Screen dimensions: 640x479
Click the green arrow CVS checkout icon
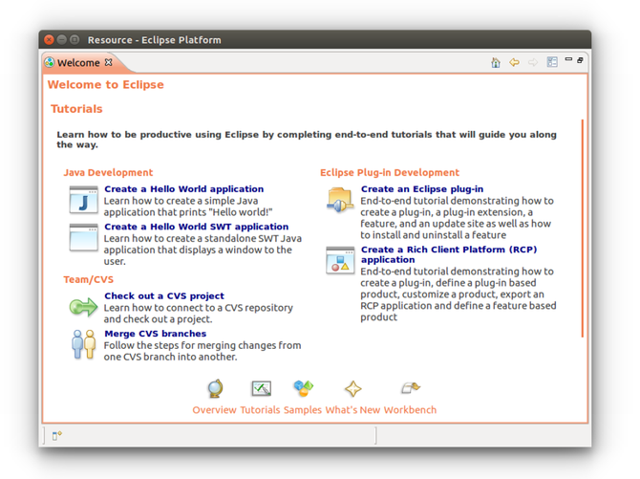(x=83, y=307)
